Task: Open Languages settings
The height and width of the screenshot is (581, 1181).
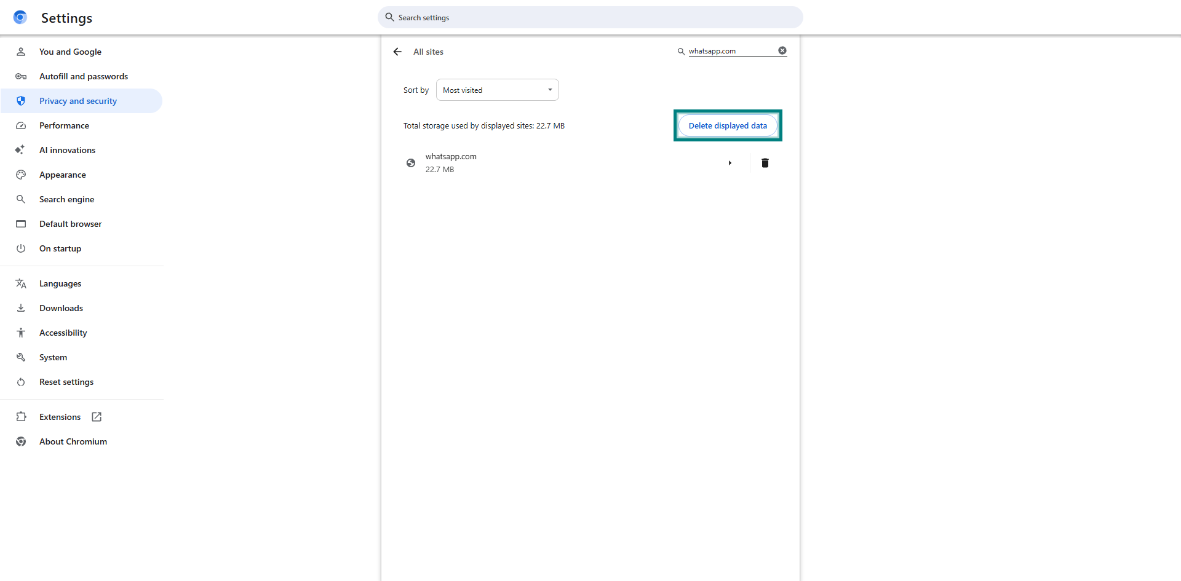Action: (x=81, y=283)
